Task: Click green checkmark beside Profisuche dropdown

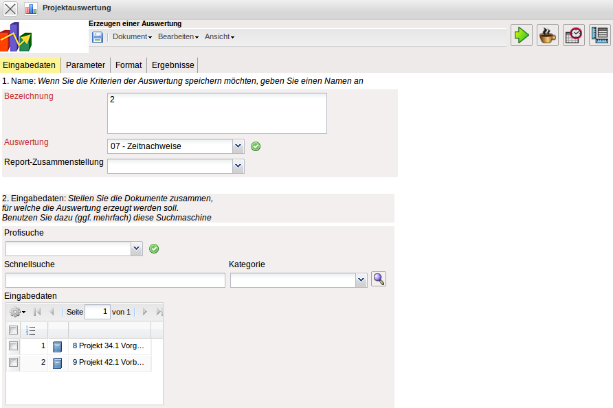Action: pos(154,249)
